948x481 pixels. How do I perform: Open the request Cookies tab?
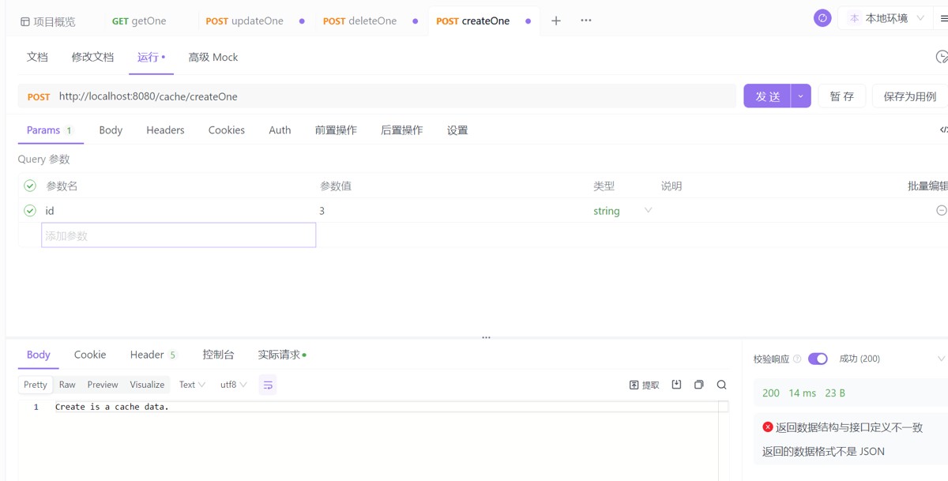(227, 130)
